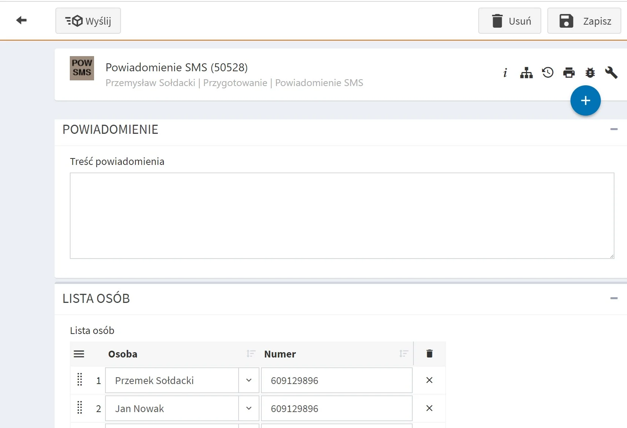Grab the drag handle of row 1
The width and height of the screenshot is (627, 428).
[x=80, y=379]
